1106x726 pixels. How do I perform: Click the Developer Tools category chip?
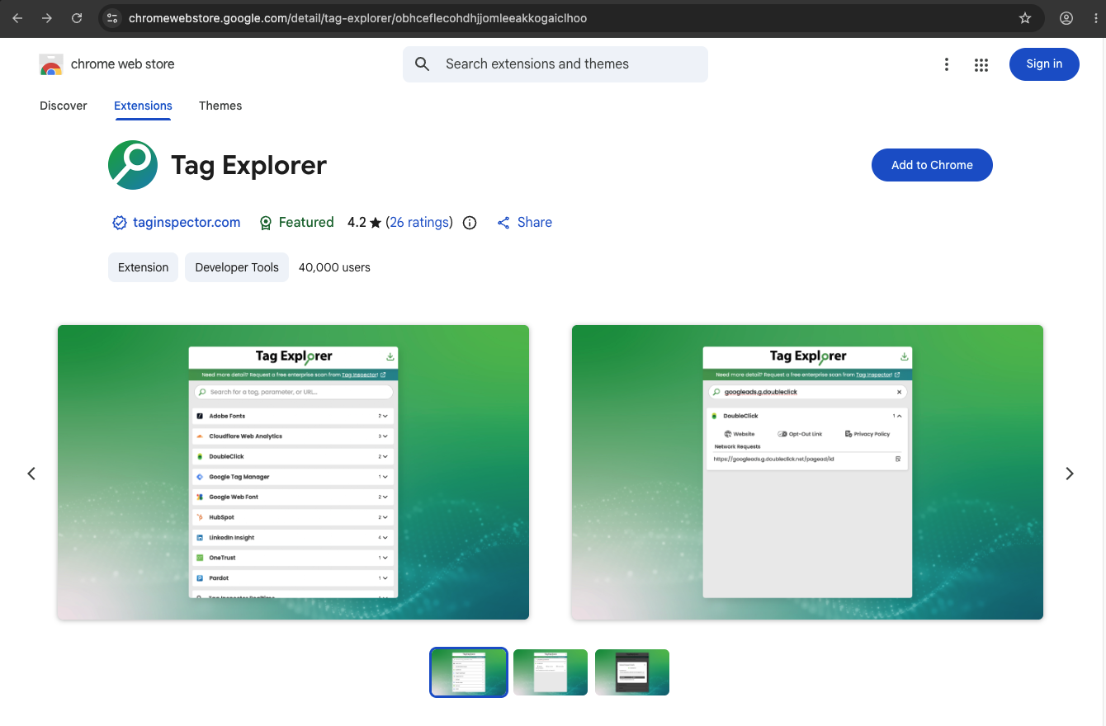237,267
